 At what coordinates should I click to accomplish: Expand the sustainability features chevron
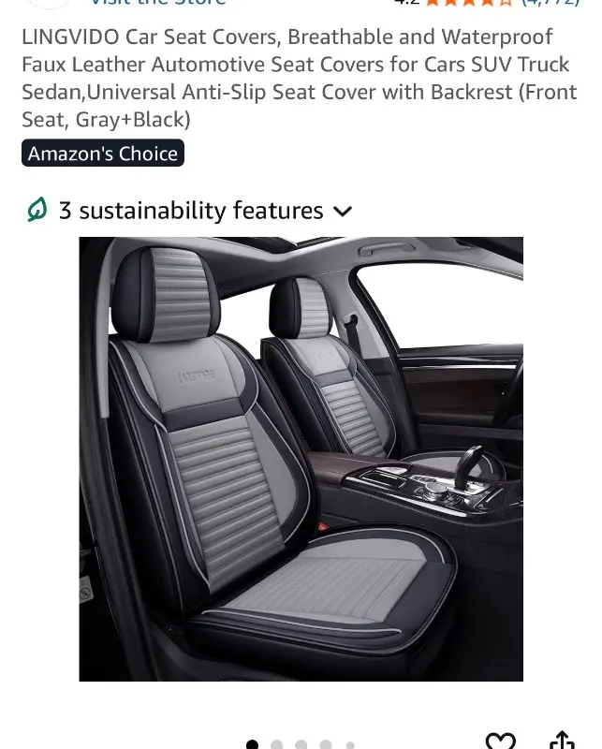[x=343, y=212]
